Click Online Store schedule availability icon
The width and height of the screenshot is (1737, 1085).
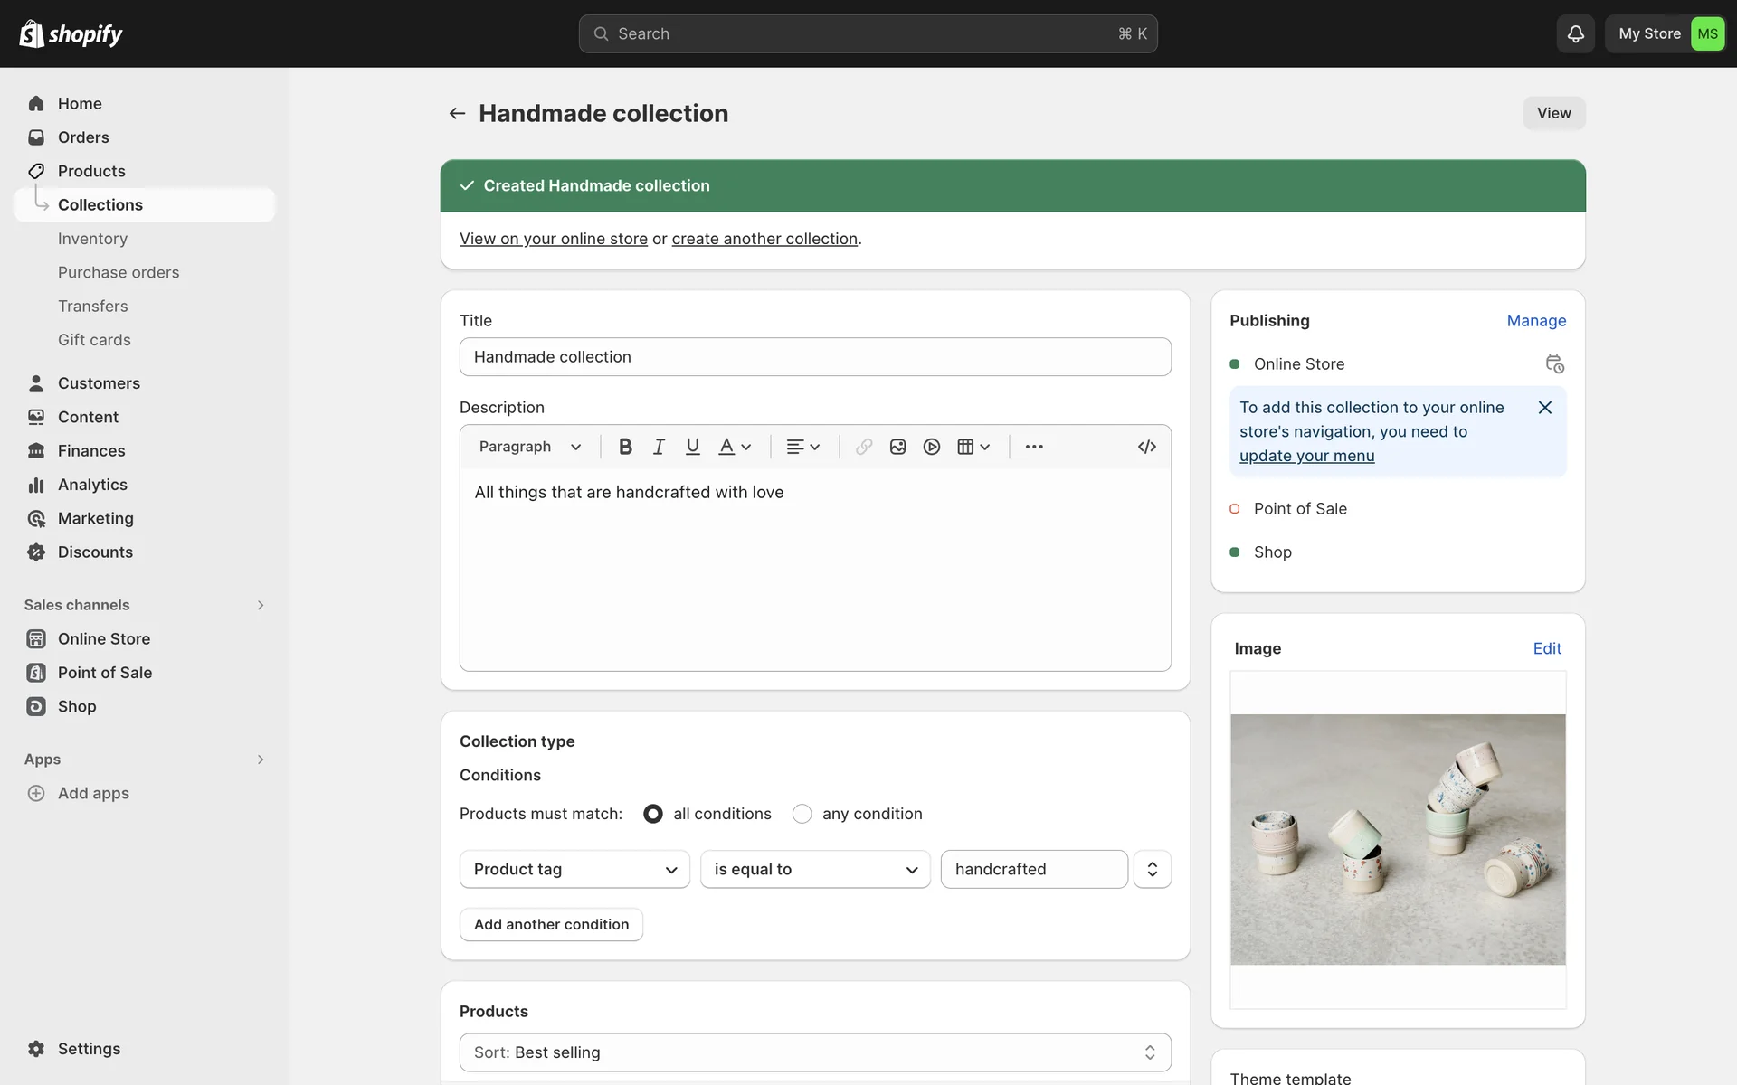pyautogui.click(x=1554, y=363)
